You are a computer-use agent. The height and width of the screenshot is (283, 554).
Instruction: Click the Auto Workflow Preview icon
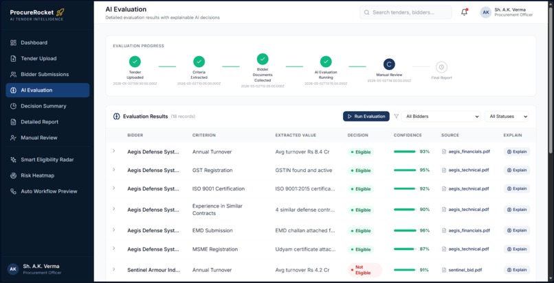coord(14,191)
